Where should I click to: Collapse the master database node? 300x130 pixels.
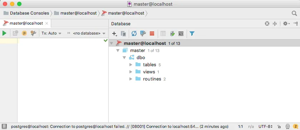point(118,51)
